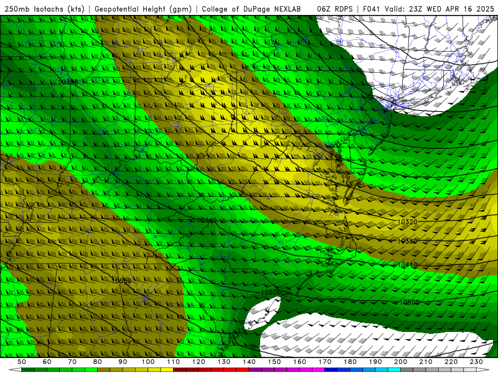Click the 70 knot legend label

click(72, 362)
